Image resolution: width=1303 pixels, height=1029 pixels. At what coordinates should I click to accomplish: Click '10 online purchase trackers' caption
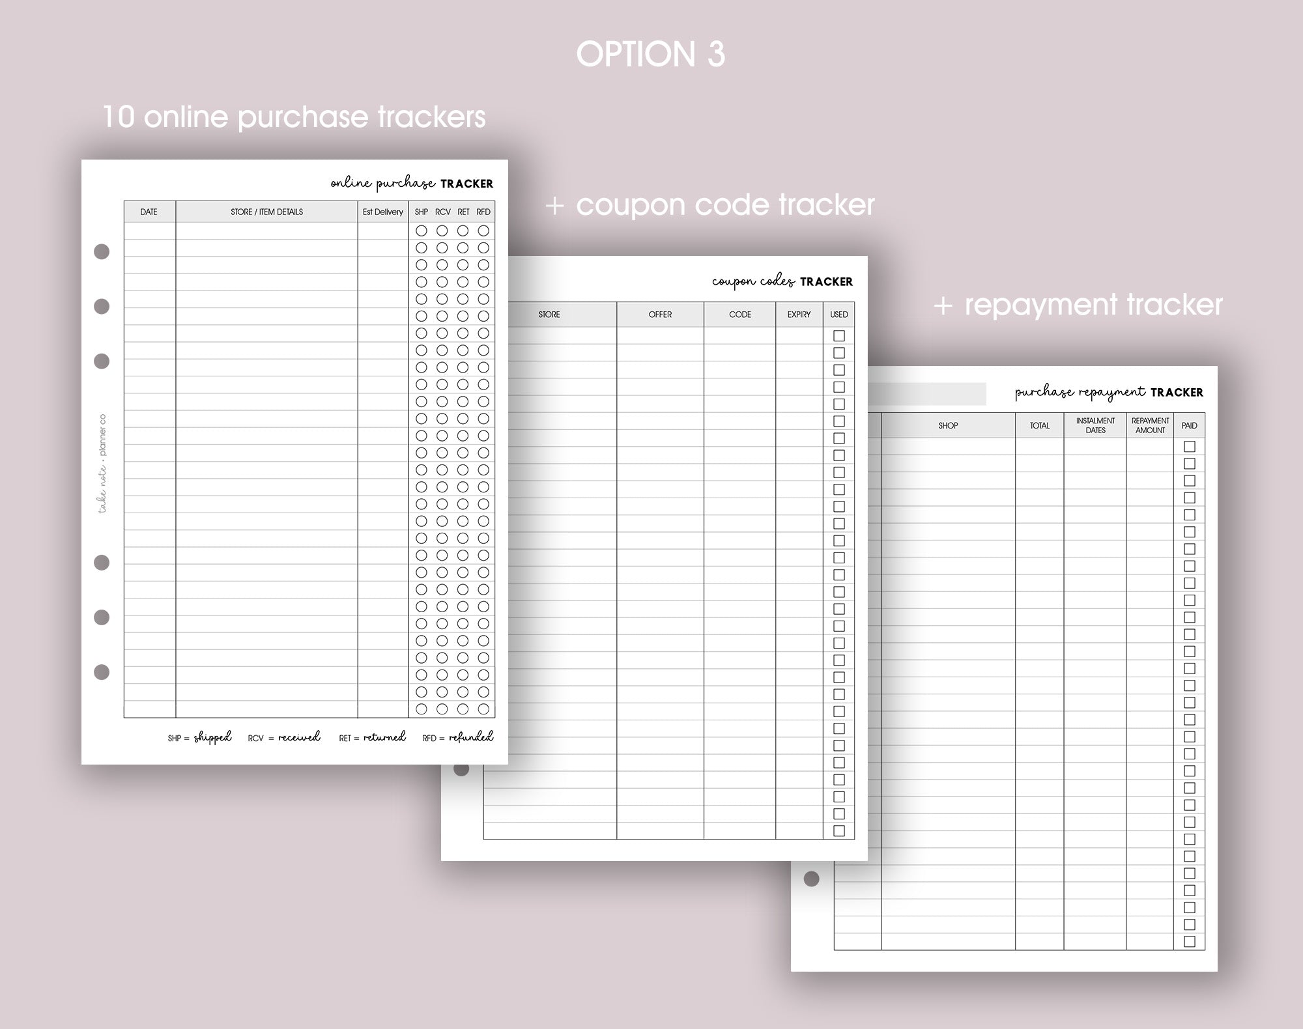(294, 117)
